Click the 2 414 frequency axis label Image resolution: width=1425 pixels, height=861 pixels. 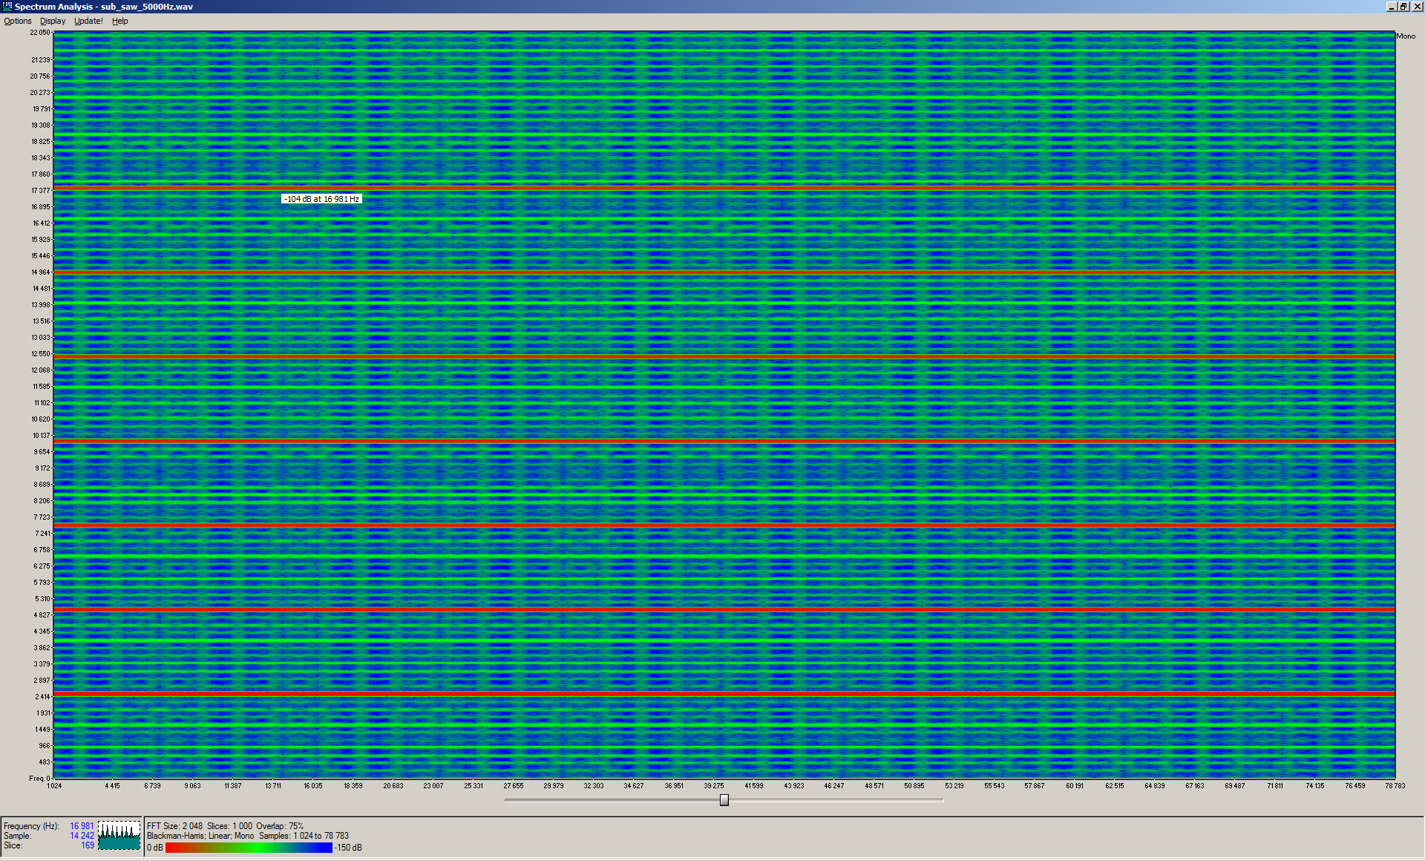coord(42,697)
